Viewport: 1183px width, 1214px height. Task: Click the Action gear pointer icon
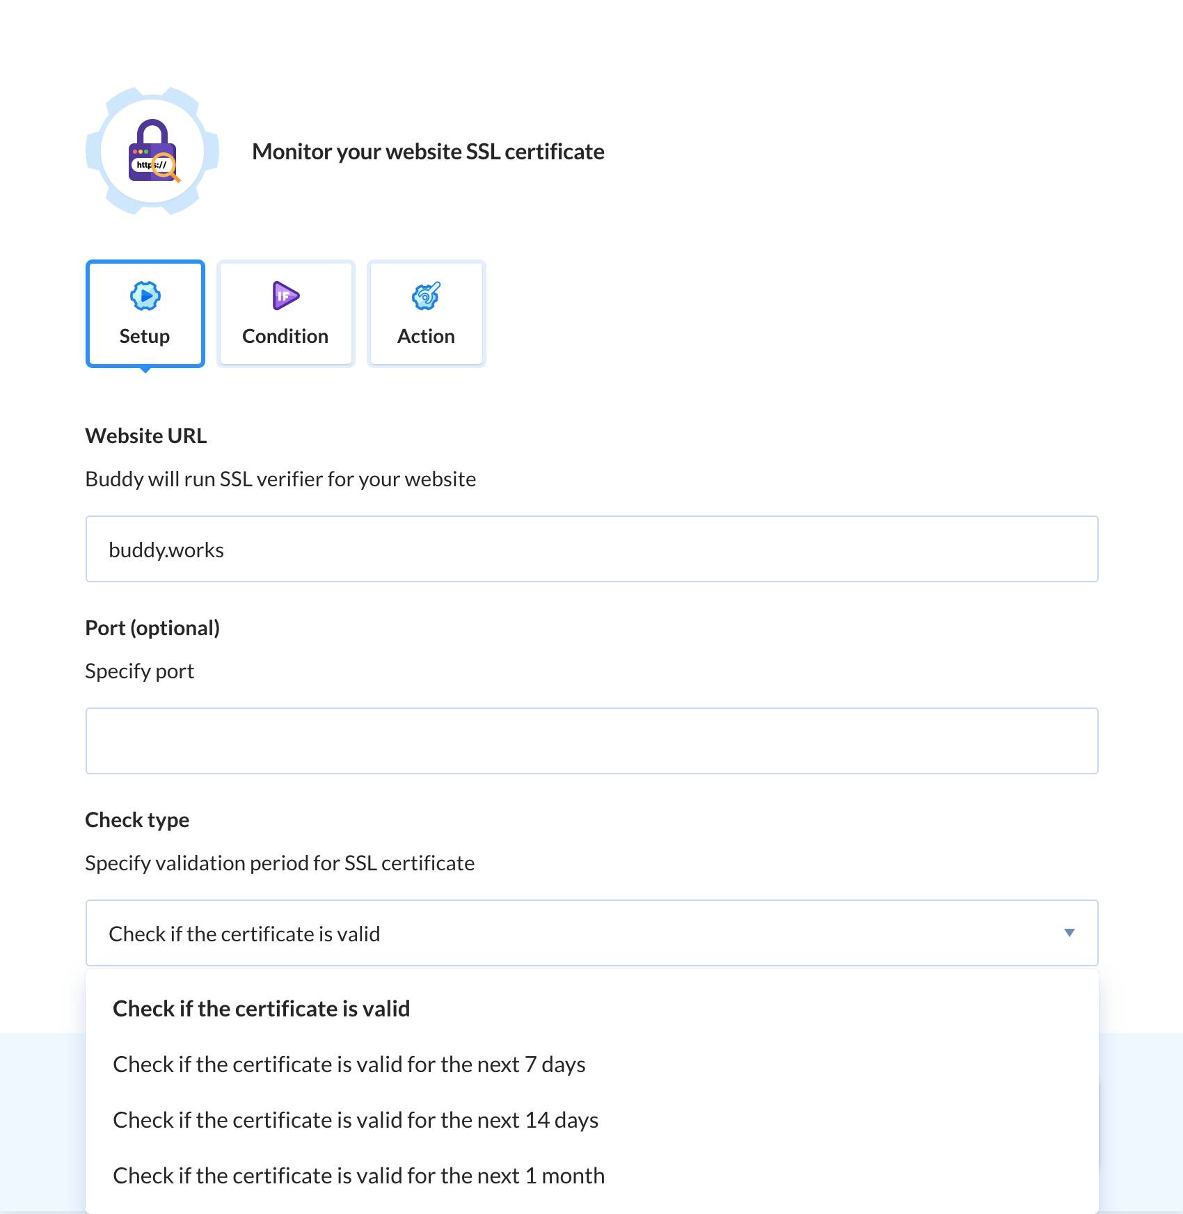click(x=426, y=296)
